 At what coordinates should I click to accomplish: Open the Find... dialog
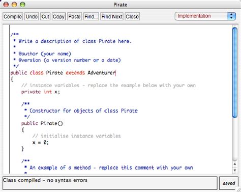tap(91, 16)
